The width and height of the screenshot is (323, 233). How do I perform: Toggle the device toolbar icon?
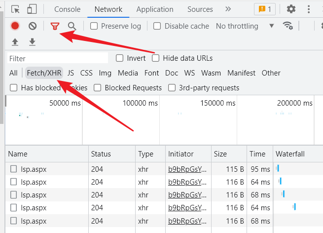click(32, 9)
